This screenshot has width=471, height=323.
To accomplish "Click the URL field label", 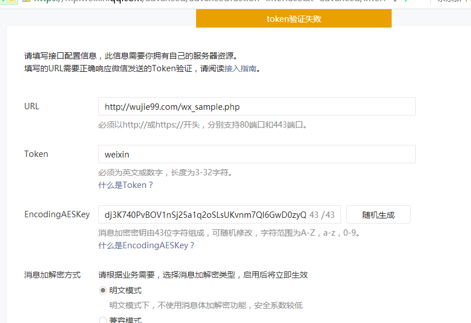I will tap(32, 106).
